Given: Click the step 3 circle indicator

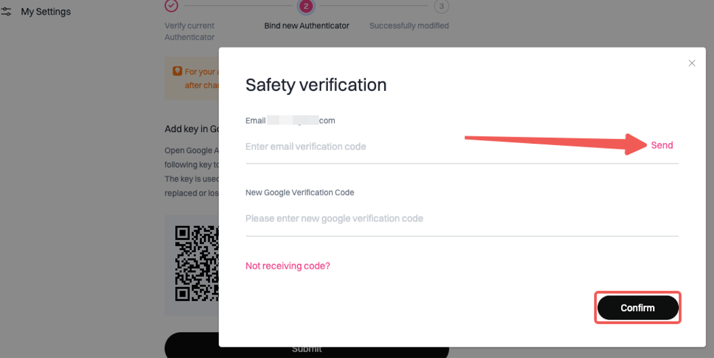Looking at the screenshot, I should coord(441,6).
